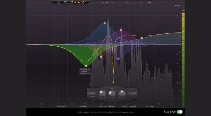Click the 200 frequency axis label
211x116 pixels.
tap(85, 104)
